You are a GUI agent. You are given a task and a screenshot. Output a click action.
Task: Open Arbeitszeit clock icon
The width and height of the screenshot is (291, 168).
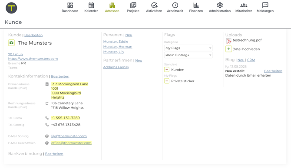(x=175, y=5)
